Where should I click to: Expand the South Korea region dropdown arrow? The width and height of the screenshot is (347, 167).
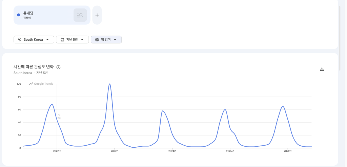(47, 40)
